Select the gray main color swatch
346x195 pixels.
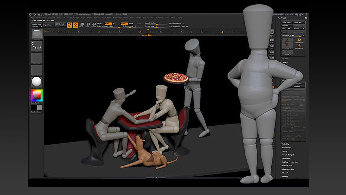[39, 108]
